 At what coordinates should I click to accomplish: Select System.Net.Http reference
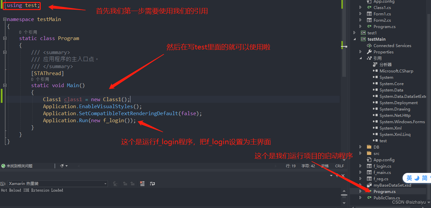tap(395, 115)
